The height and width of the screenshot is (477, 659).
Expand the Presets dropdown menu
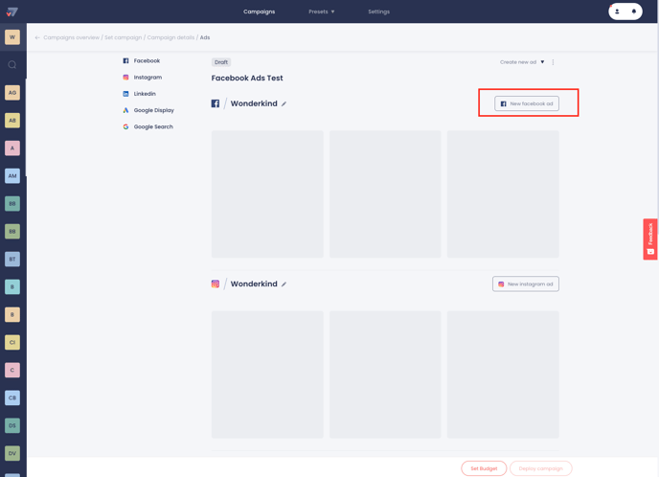coord(322,11)
